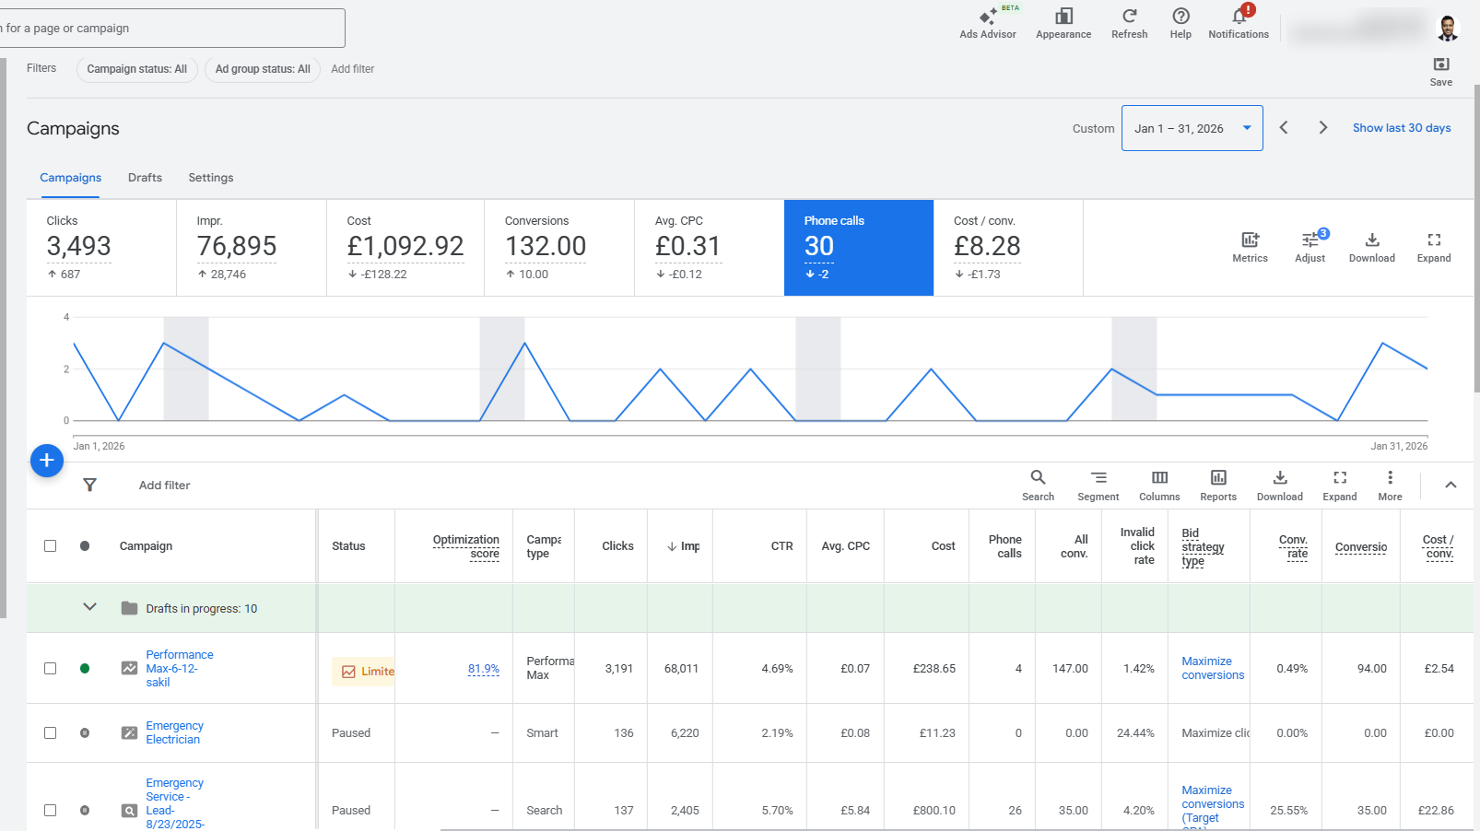This screenshot has height=831, width=1480.
Task: Save the current view
Action: (1441, 71)
